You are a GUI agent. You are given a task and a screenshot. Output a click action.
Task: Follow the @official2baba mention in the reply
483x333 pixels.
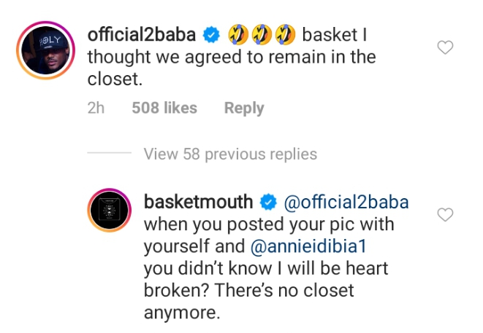(x=346, y=201)
